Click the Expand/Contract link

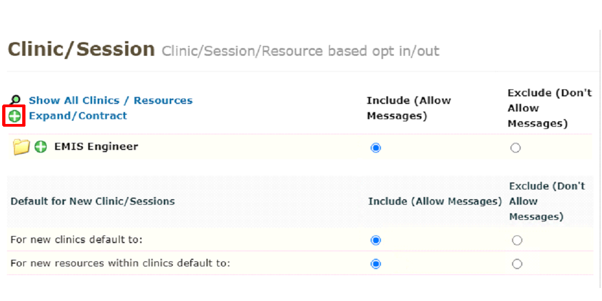[78, 116]
